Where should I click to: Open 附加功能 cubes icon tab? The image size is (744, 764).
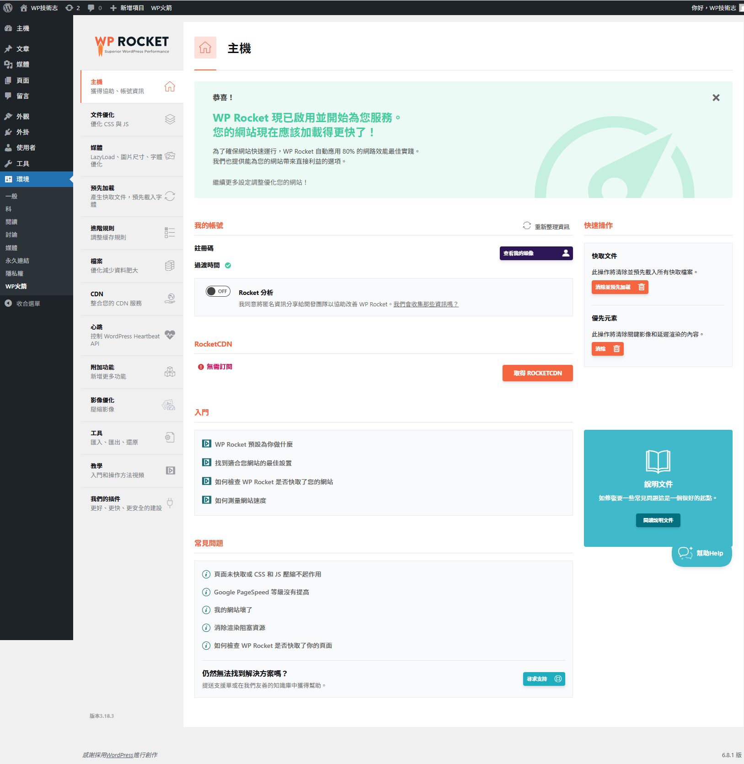(x=170, y=372)
